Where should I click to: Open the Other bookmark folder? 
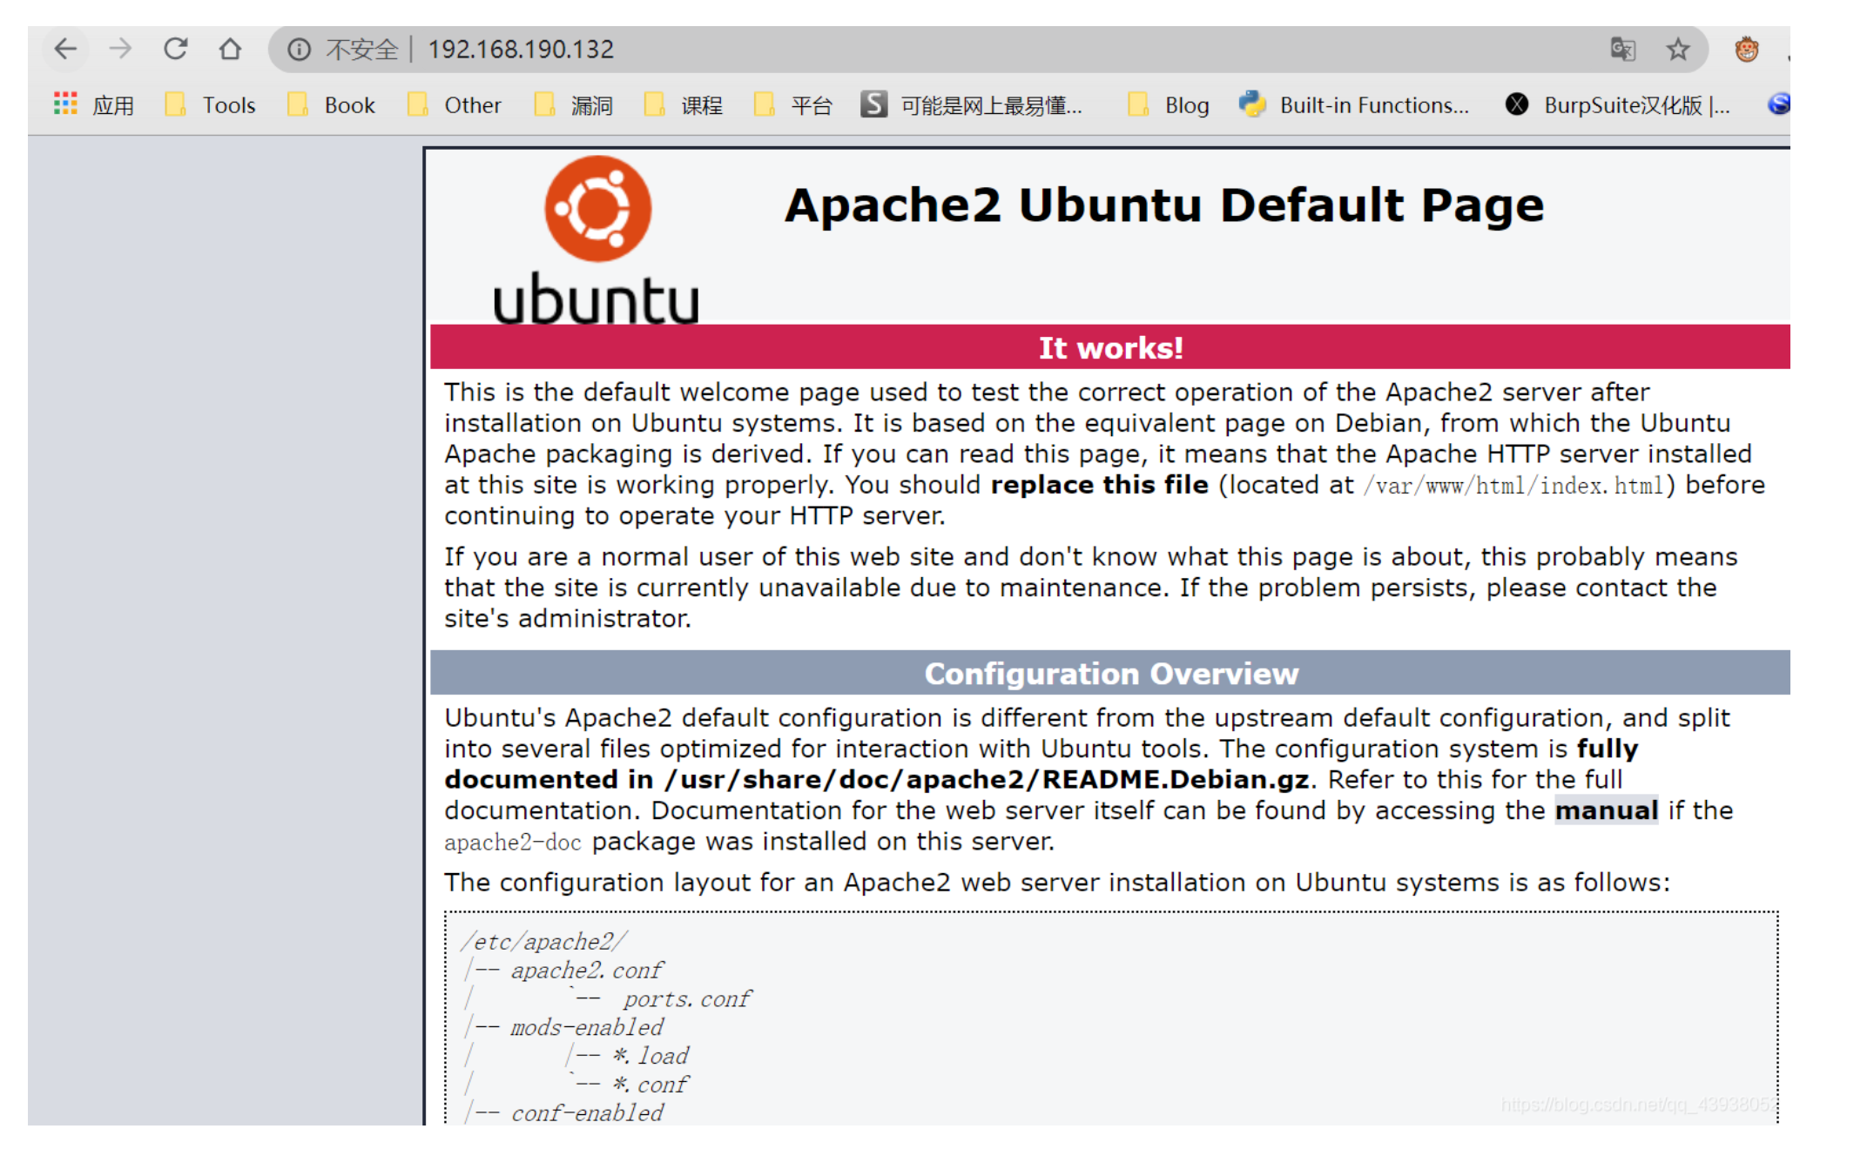454,104
